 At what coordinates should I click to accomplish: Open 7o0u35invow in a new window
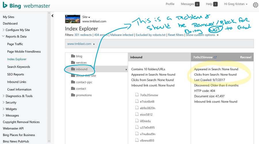pos(215,57)
